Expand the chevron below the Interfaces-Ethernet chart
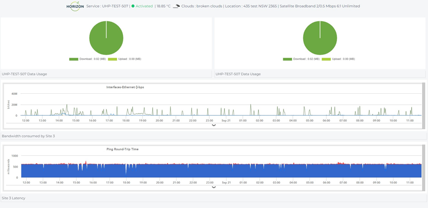Image resolution: width=428 pixels, height=208 pixels. tap(214, 125)
